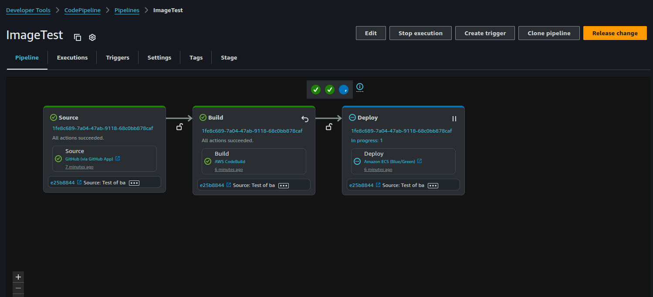Open external link beside e25b8844 in Deploy stage
653x297 pixels.
(x=378, y=185)
